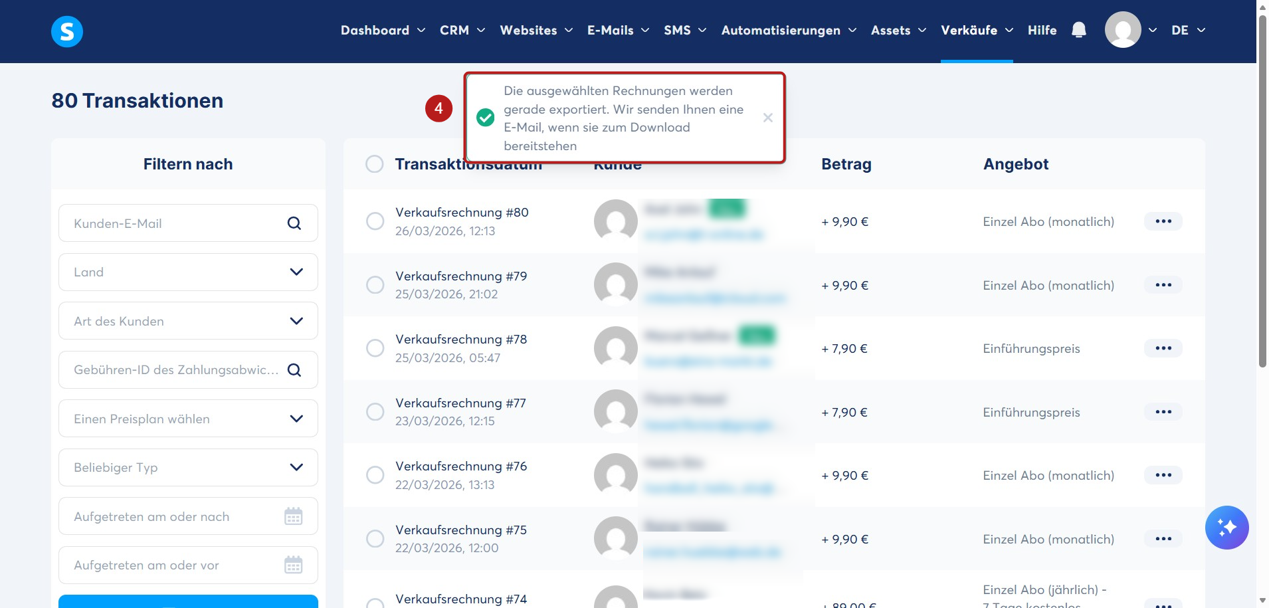Image resolution: width=1269 pixels, height=608 pixels.
Task: Open actions menu for Verkaufsrechnung #76
Action: point(1163,475)
